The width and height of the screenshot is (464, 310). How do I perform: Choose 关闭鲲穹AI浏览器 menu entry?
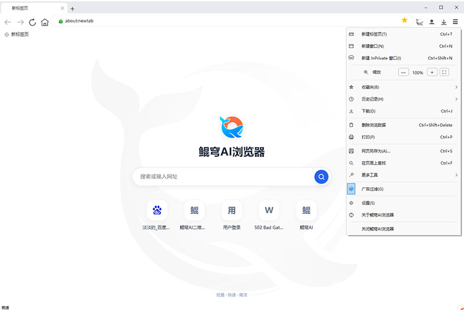[x=404, y=229]
